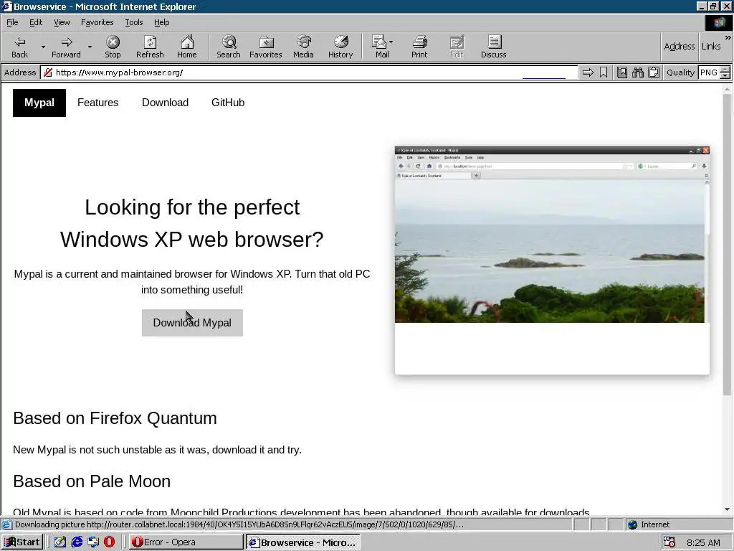Open the Edit menu
The height and width of the screenshot is (551, 734).
(x=36, y=22)
